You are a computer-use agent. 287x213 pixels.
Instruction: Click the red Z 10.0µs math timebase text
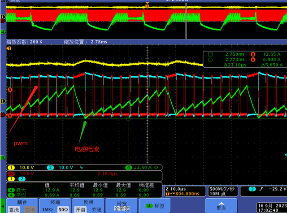[108, 174]
